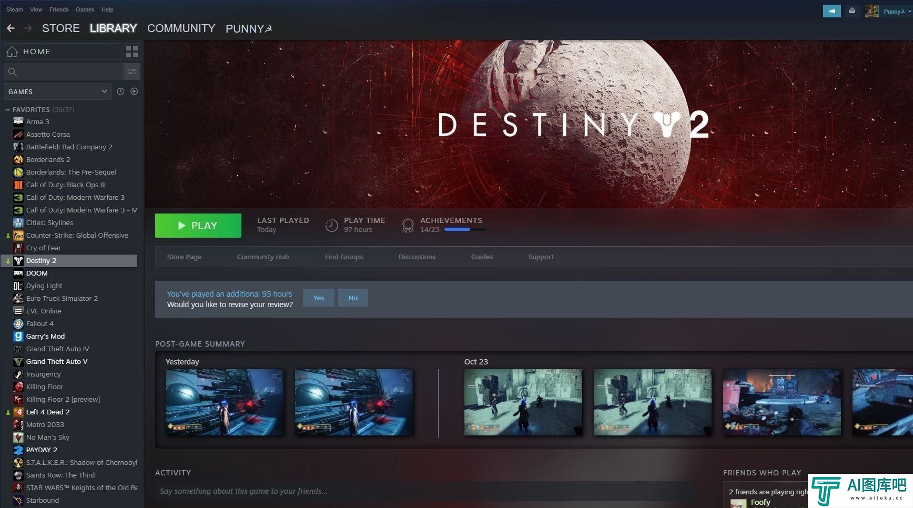Viewport: 913px width, 508px height.
Task: Select the Starbound icon
Action: (x=18, y=500)
